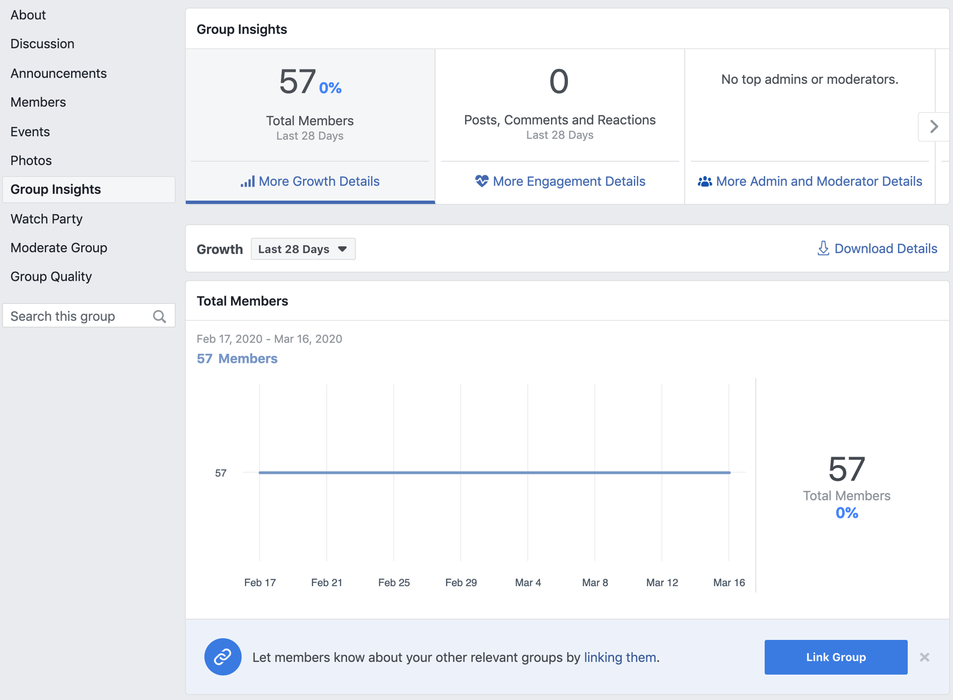Viewport: 953px width, 700px height.
Task: Open More Engagement Details tab
Action: [x=568, y=181]
